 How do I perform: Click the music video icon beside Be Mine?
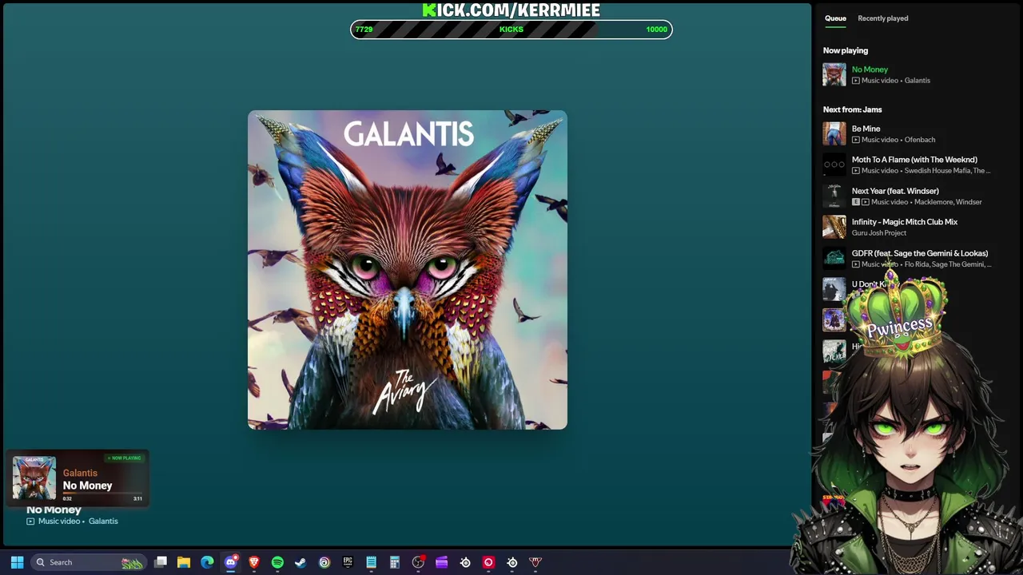tap(856, 140)
